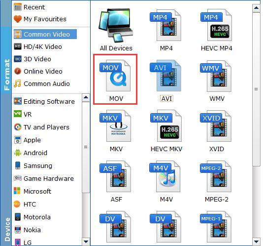The width and height of the screenshot is (263, 246).
Task: Open the Common Audio category
Action: 42,83
